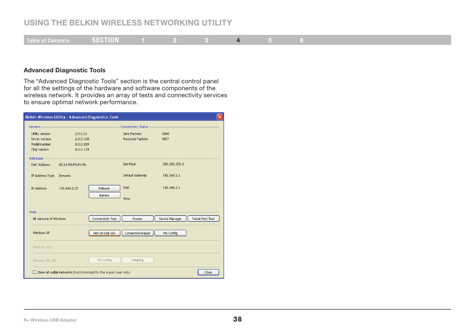Image resolution: width=475 pixels, height=333 pixels.
Task: Click the Model number value 0.0.0.209
Action: click(82, 145)
